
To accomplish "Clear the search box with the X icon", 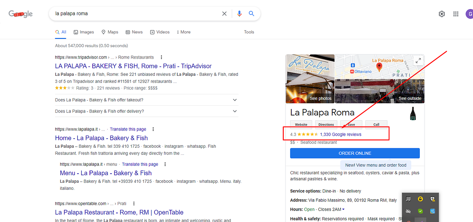I will tap(224, 14).
